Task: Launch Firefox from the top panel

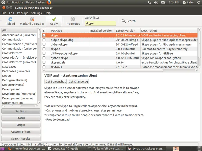Action: (49, 2)
